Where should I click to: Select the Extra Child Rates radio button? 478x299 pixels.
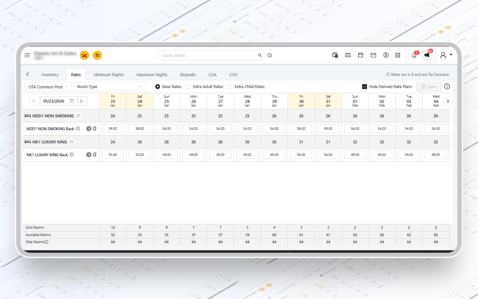230,87
